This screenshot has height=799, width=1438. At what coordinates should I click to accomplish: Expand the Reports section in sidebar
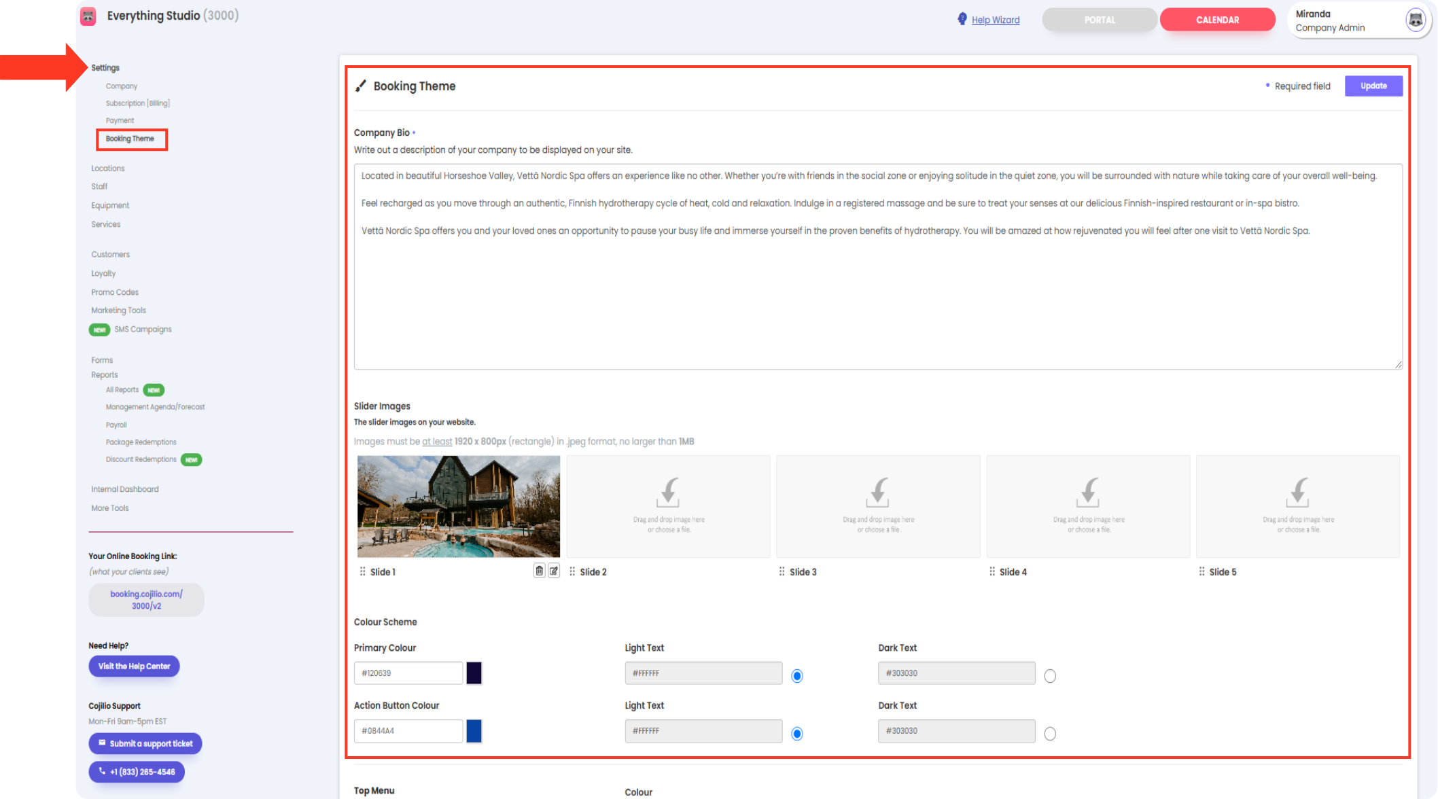click(x=105, y=375)
